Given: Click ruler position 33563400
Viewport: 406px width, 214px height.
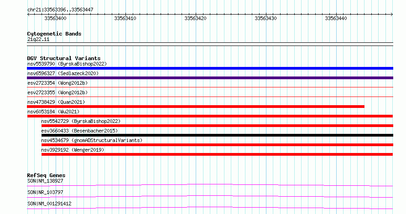Looking at the screenshot, I should point(55,18).
